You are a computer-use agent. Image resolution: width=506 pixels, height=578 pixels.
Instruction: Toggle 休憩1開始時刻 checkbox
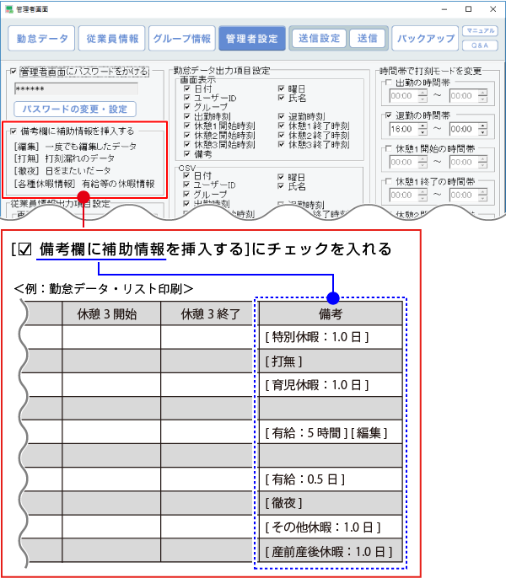tap(186, 126)
